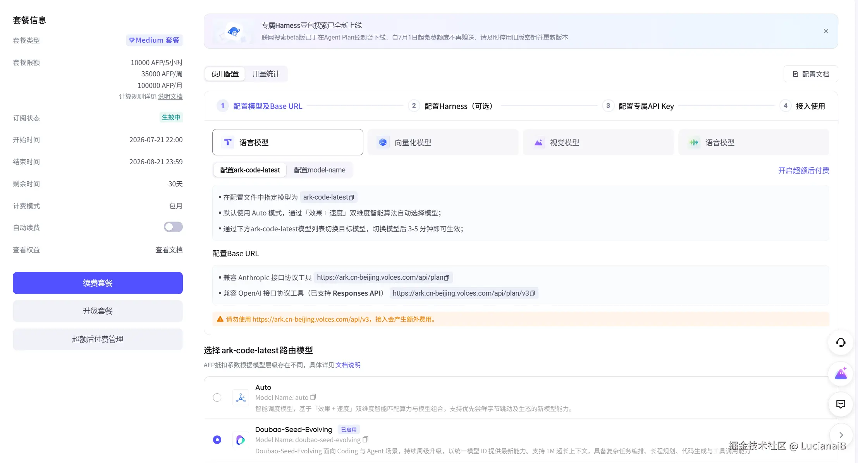Click the 已启用 badge on Doubao-Seed-Evolving
This screenshot has height=463, width=858.
(349, 430)
